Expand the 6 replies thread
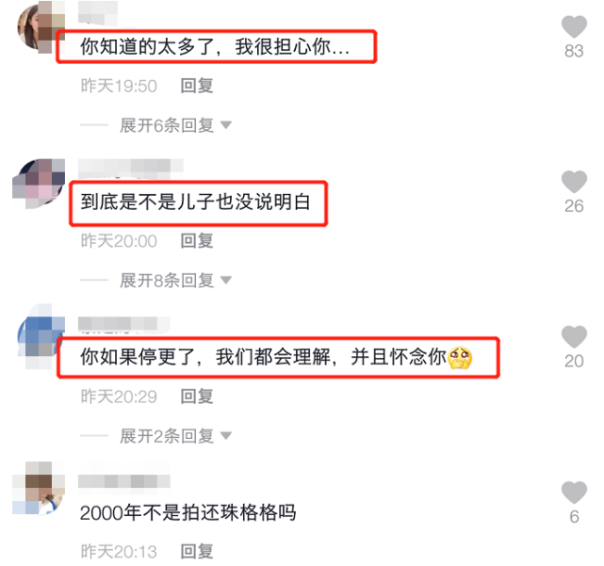This screenshot has width=604, height=566. (175, 125)
